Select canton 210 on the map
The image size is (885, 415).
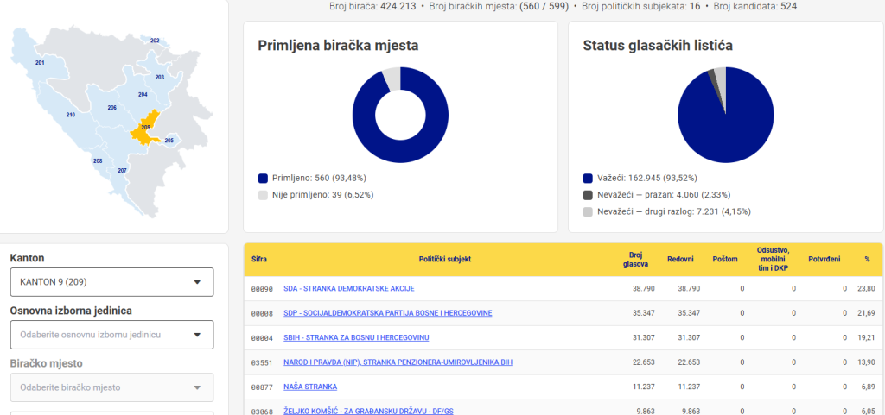pyautogui.click(x=71, y=115)
